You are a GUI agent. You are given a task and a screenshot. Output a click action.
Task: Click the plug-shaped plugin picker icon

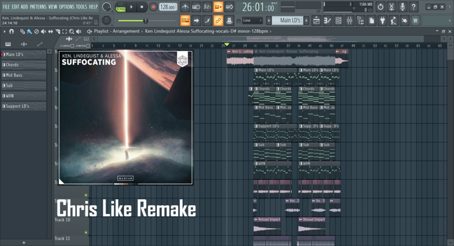pos(383,21)
